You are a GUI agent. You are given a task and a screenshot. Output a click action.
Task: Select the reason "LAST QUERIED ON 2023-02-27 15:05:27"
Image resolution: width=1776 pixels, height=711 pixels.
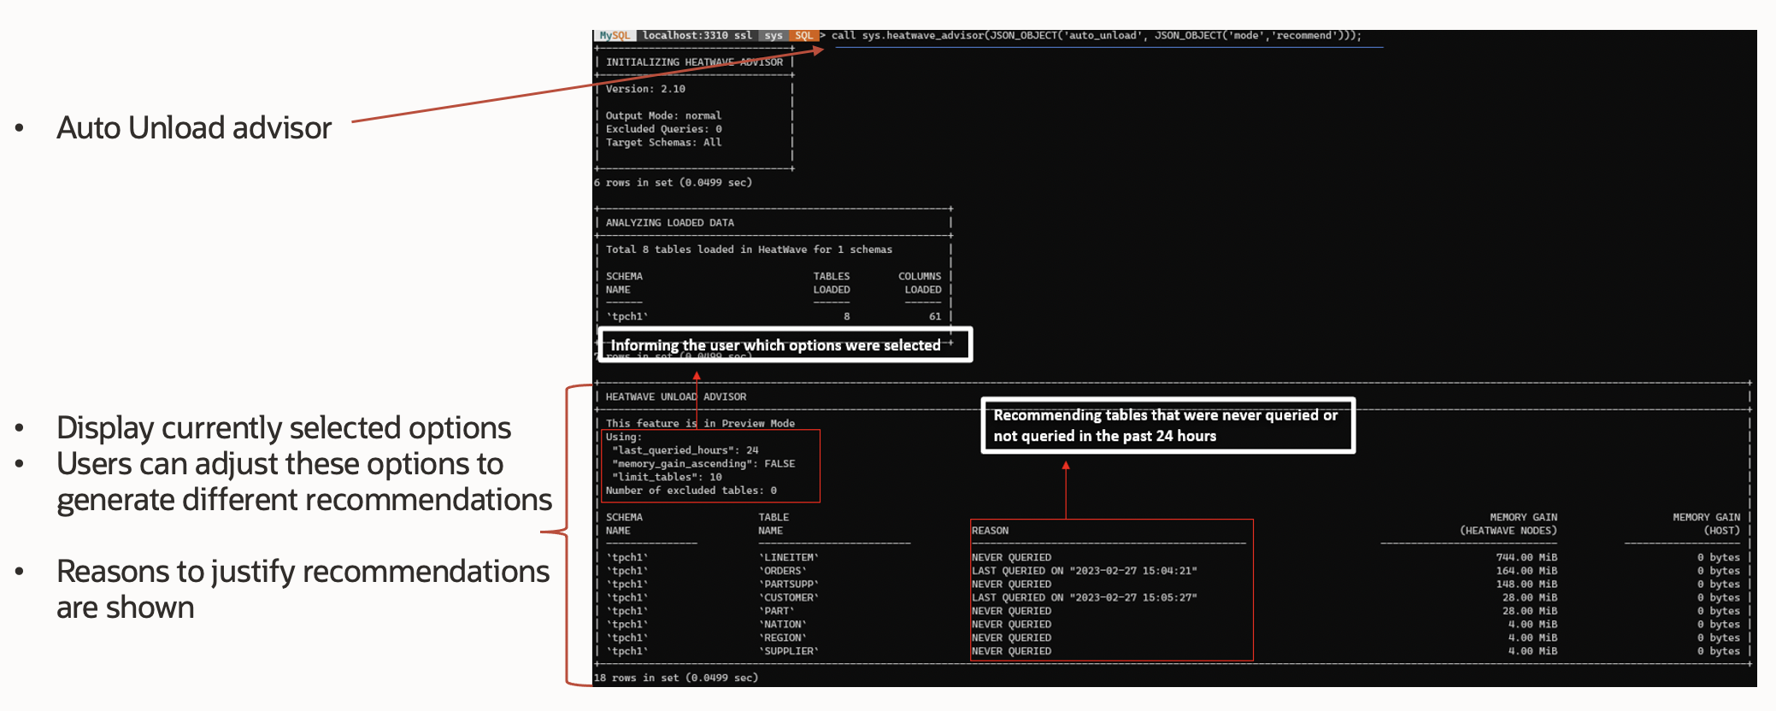tap(1085, 597)
